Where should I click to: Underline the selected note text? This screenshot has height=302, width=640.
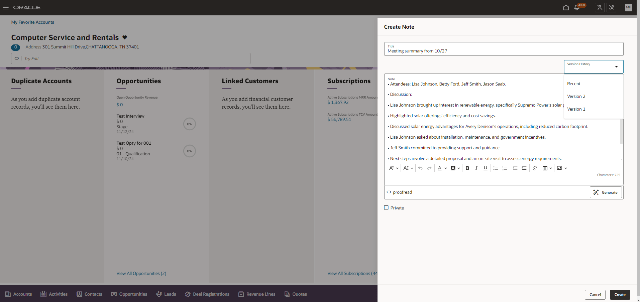click(x=485, y=168)
